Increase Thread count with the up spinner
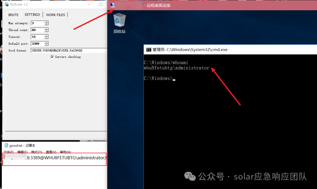Image resolution: width=317 pixels, height=189 pixels. click(x=46, y=29)
